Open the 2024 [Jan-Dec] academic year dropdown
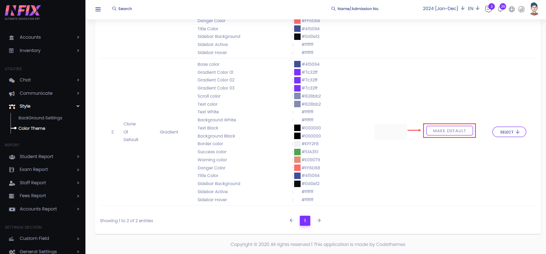 444,8
